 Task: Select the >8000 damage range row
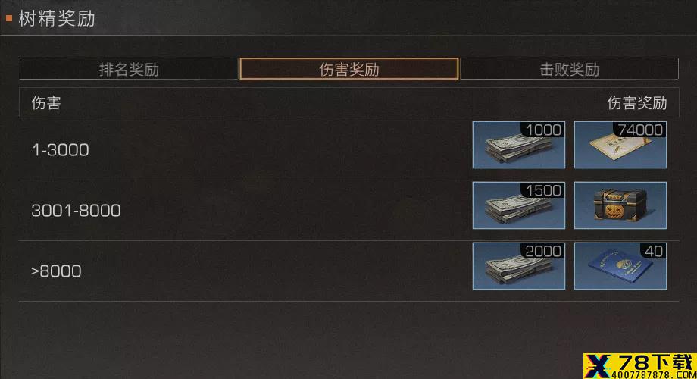pos(349,271)
